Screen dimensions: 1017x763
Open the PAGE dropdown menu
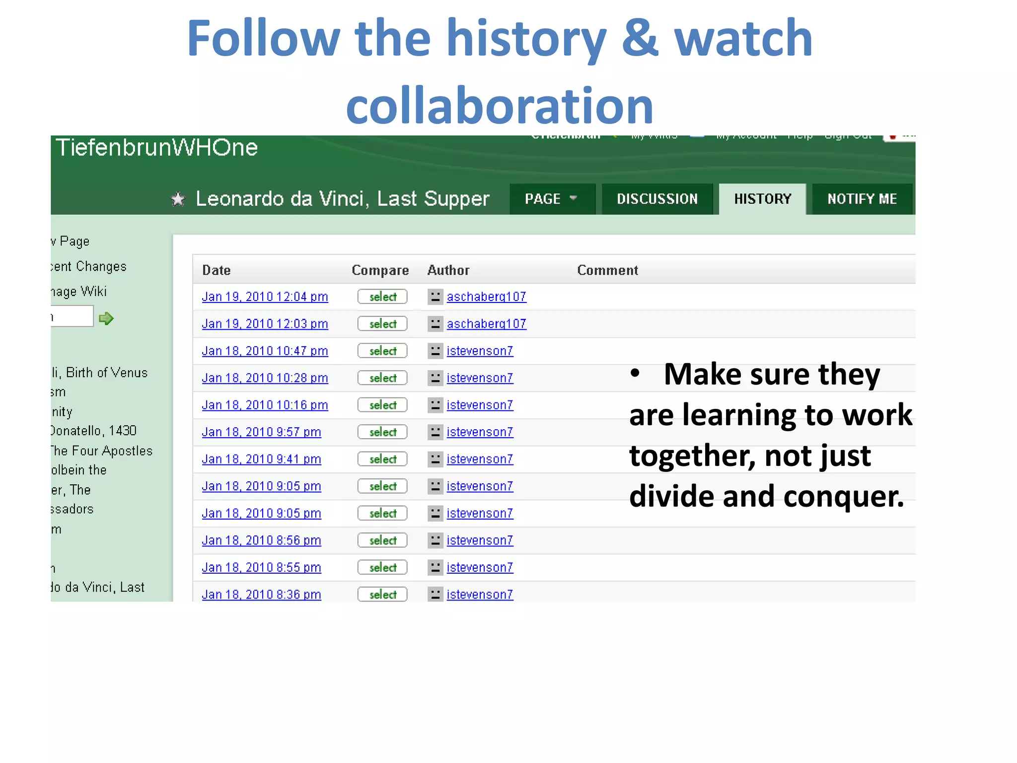552,199
